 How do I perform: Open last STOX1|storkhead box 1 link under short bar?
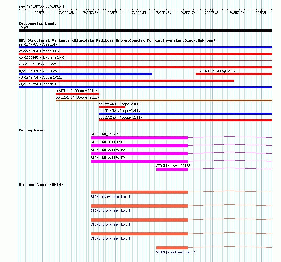tap(176, 252)
